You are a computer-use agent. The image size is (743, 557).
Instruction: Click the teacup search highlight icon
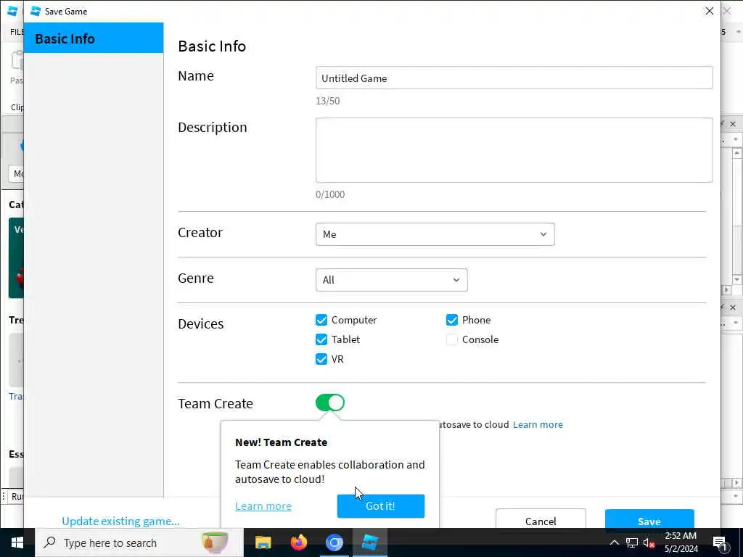tap(215, 542)
